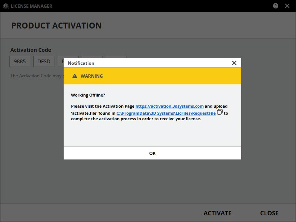Image resolution: width=296 pixels, height=222 pixels.
Task: Dismiss Notification dialog with its X icon
Action: point(234,63)
